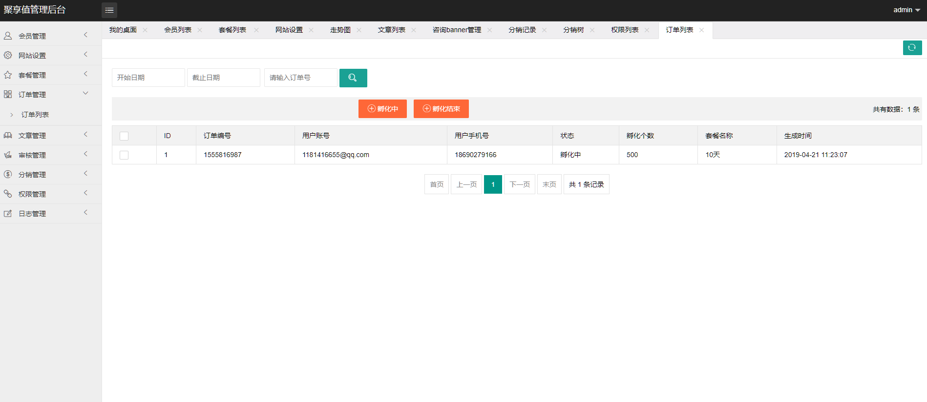This screenshot has height=402, width=927.
Task: Click the 分销管理 dollar coin icon
Action: [8, 174]
